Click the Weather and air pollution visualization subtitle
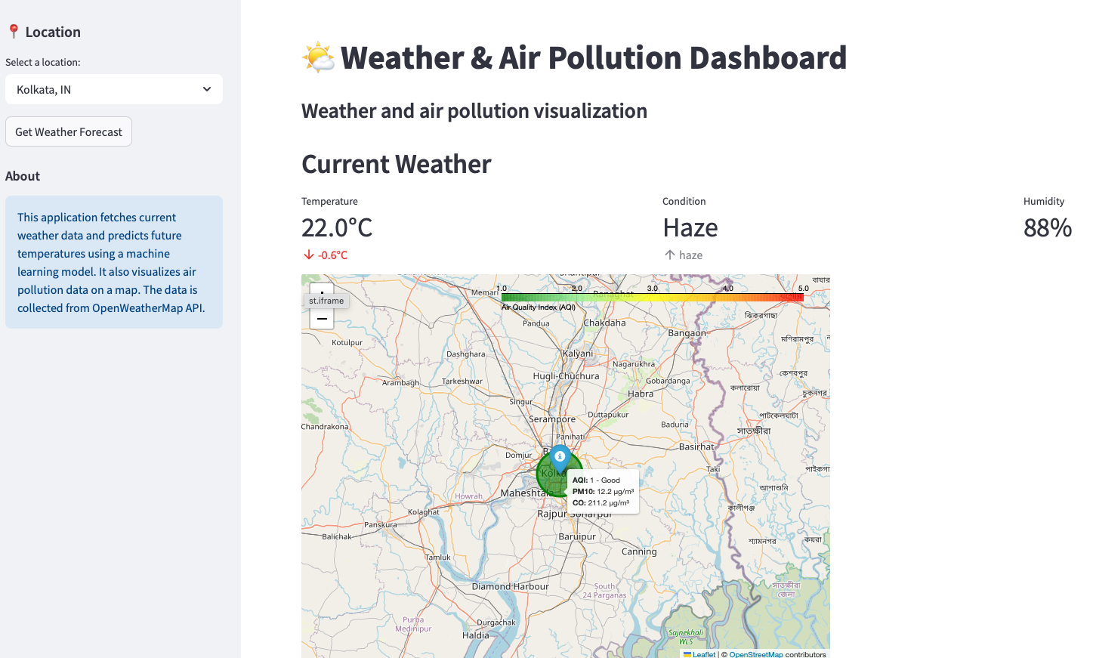The height and width of the screenshot is (658, 1093). pyautogui.click(x=474, y=111)
